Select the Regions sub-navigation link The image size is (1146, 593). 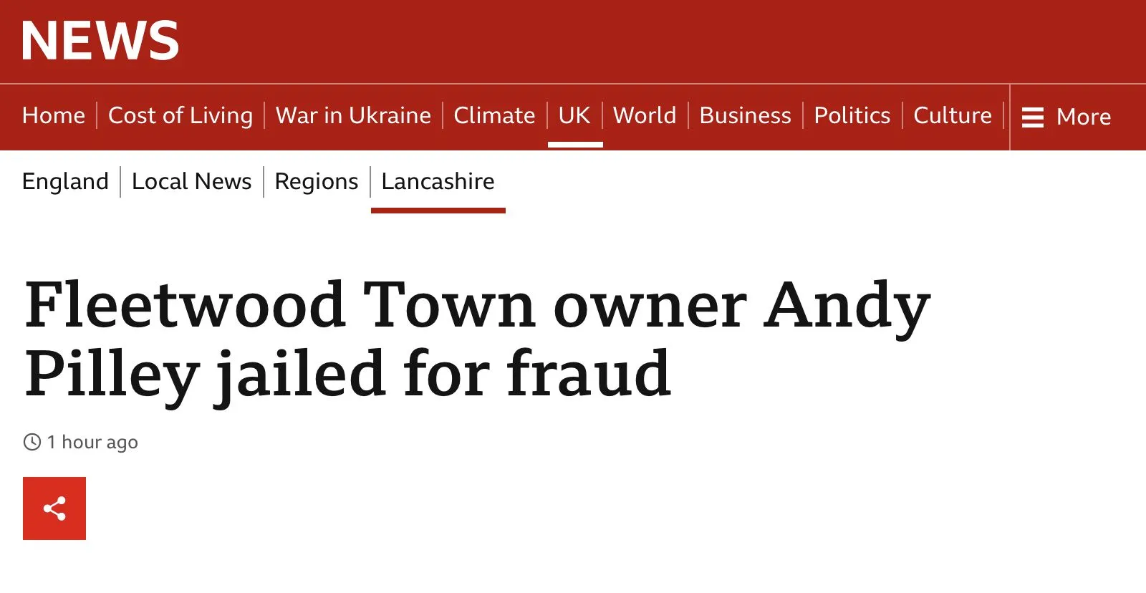[x=317, y=182]
